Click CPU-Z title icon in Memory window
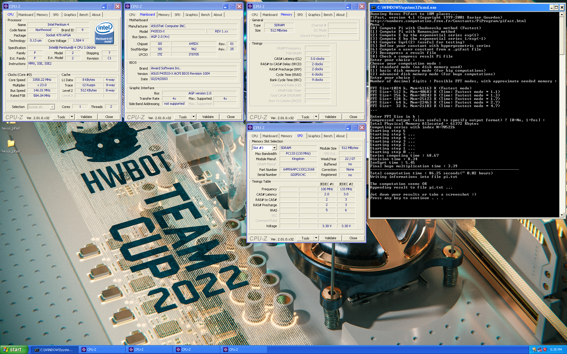 click(250, 6)
